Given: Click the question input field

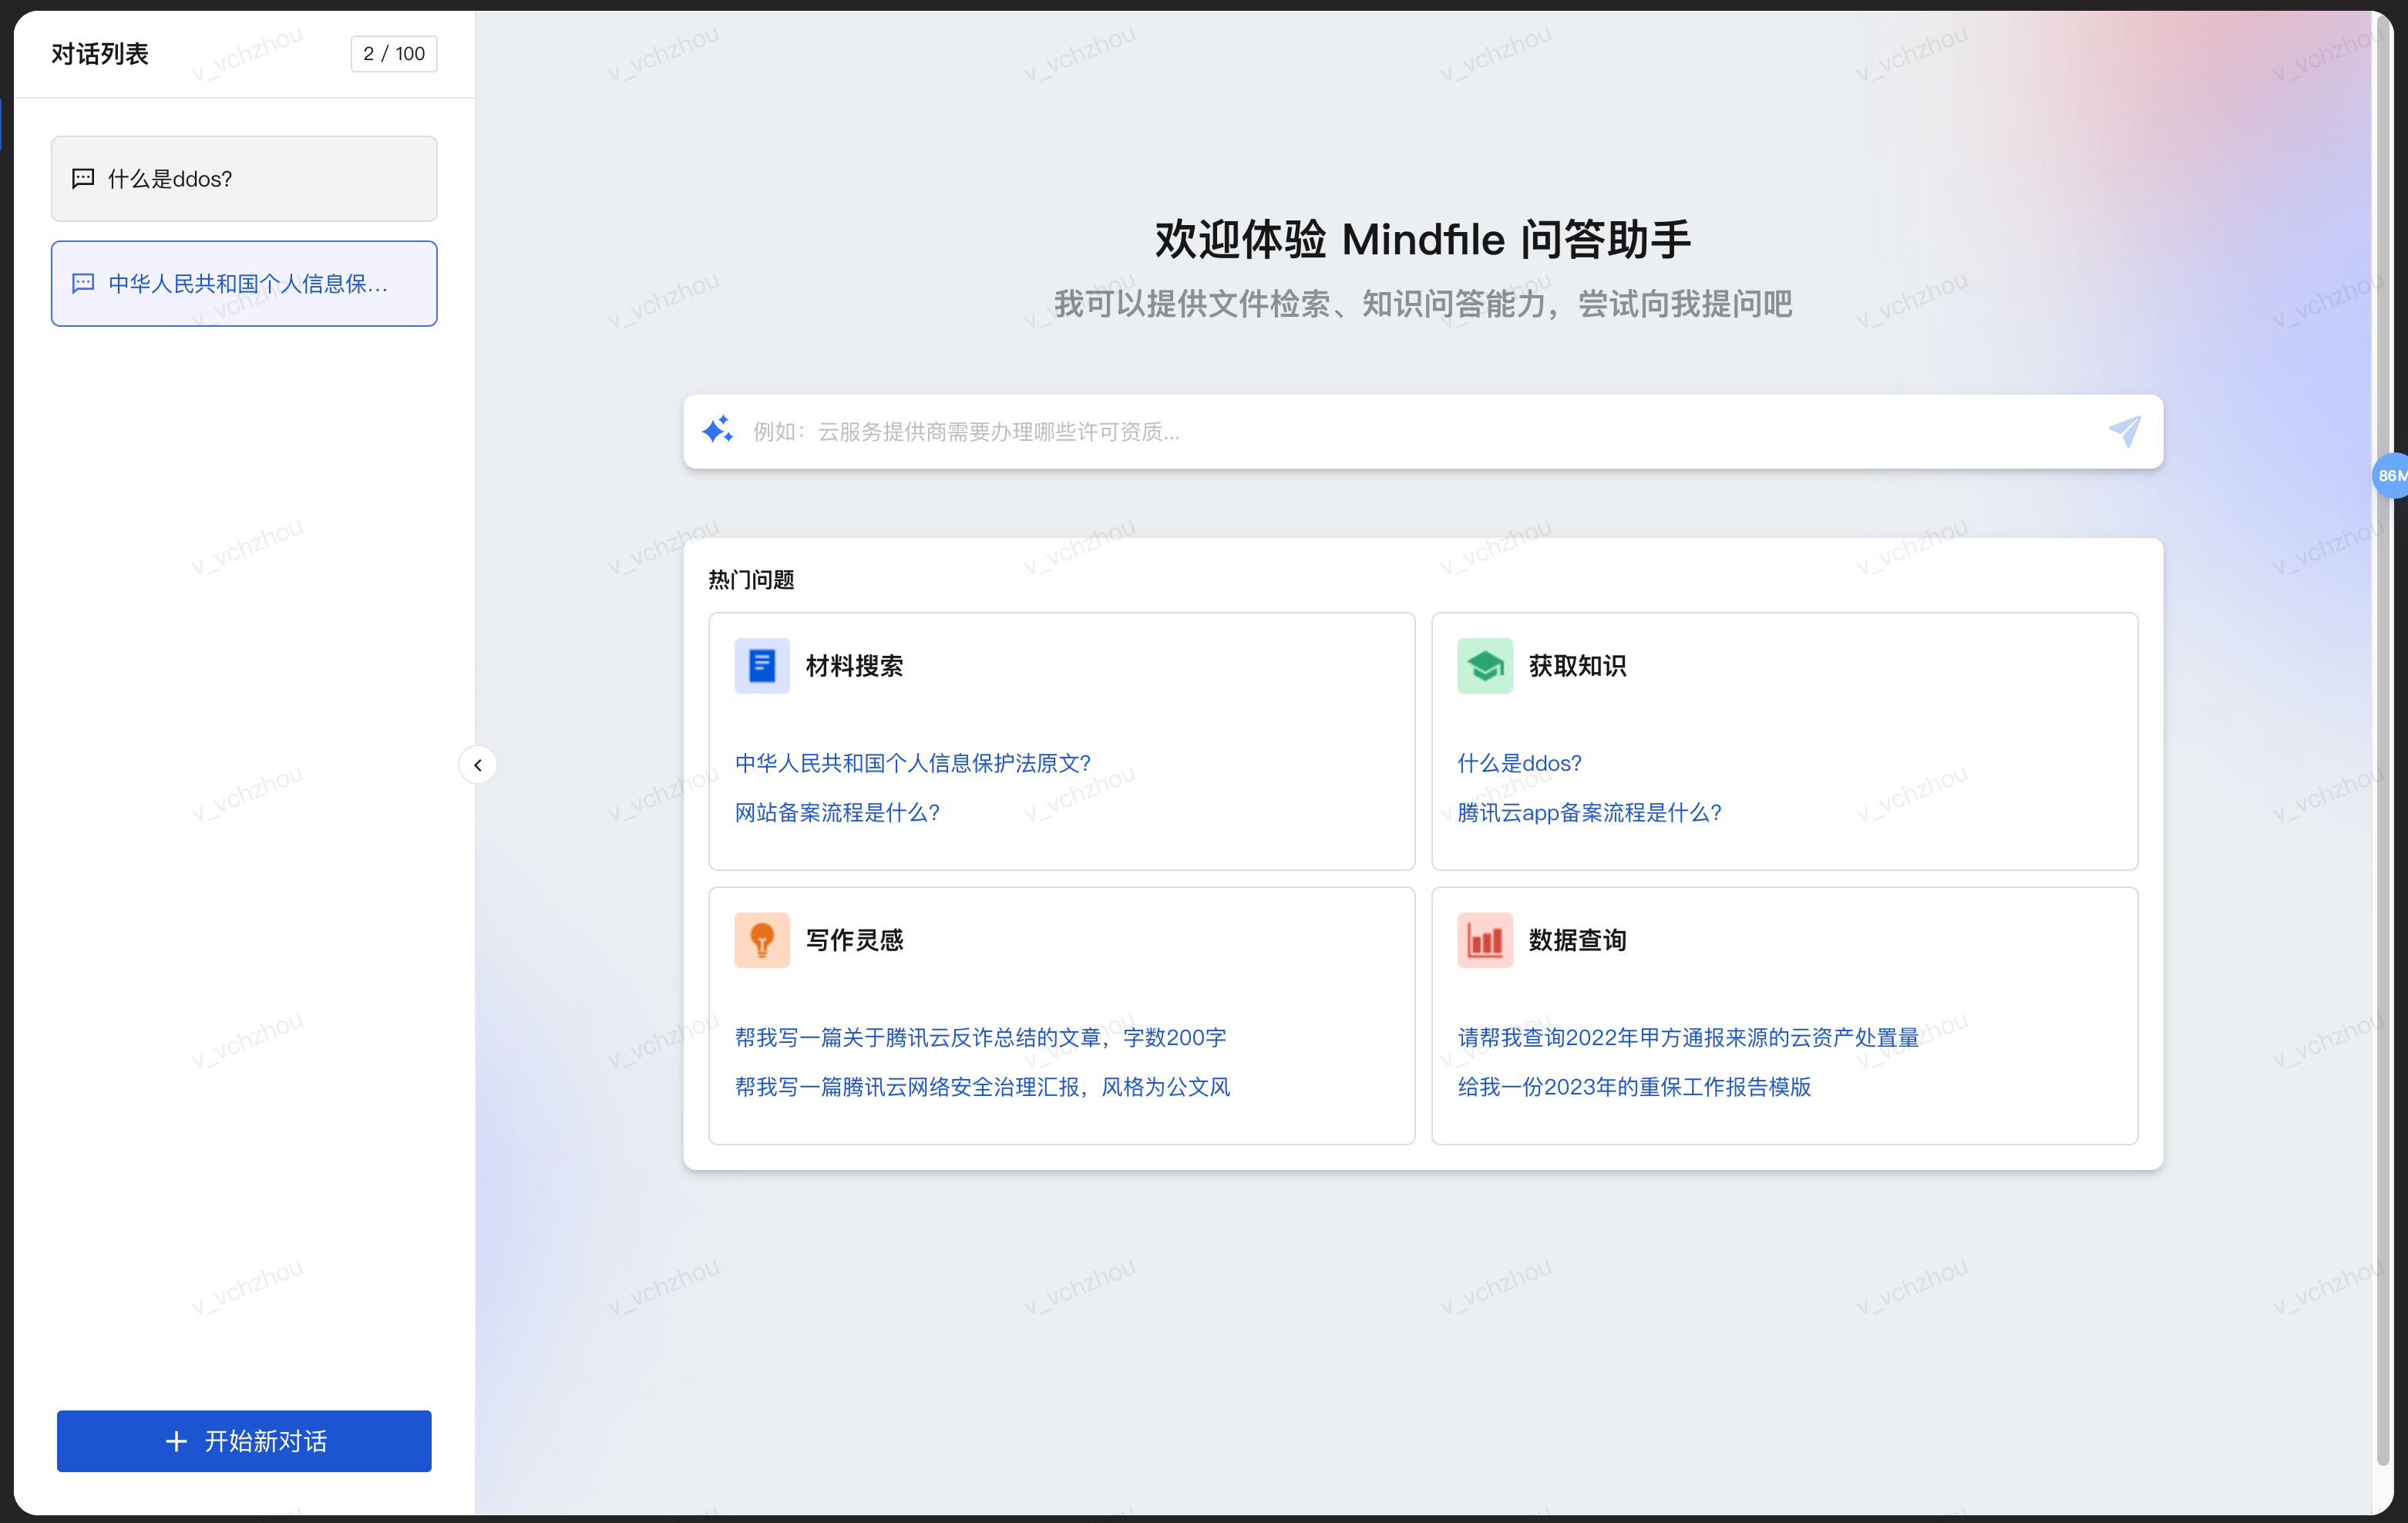Looking at the screenshot, I should pyautogui.click(x=1423, y=431).
